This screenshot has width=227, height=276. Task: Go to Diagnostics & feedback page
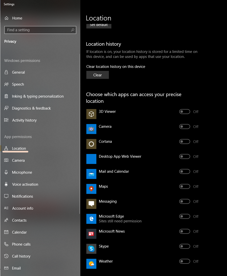pyautogui.click(x=31, y=108)
